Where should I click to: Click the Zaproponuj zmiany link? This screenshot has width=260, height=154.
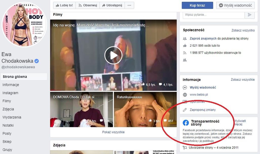203,110
